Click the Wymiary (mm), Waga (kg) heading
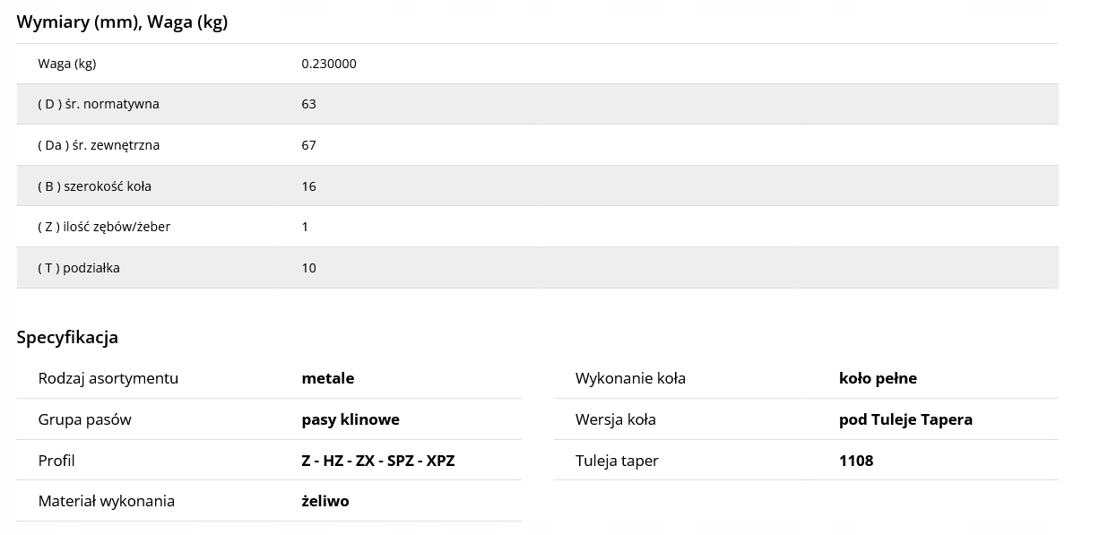The image size is (1108, 535). tap(122, 22)
